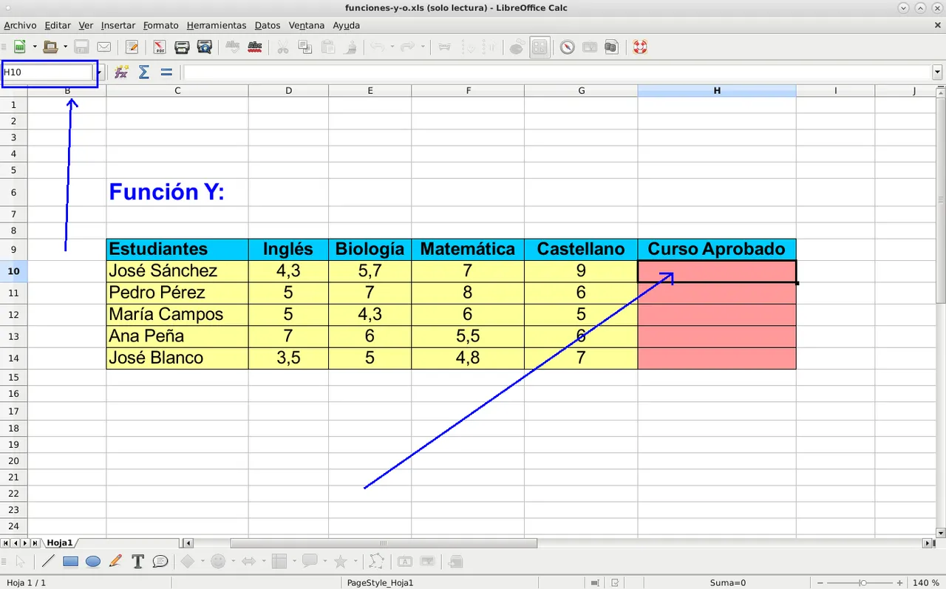This screenshot has width=946, height=589.
Task: Click the Print Preview icon
Action: pos(205,47)
